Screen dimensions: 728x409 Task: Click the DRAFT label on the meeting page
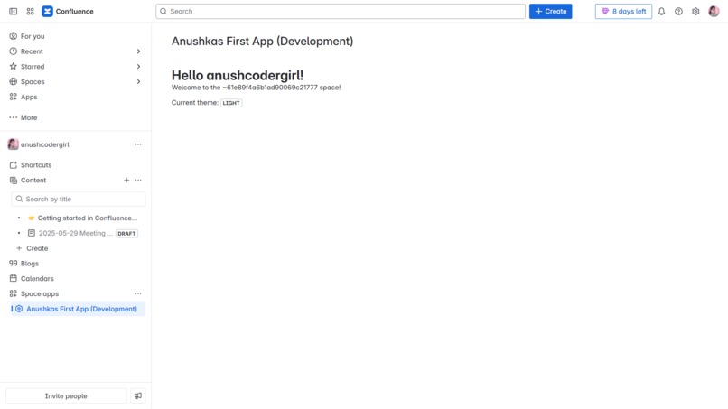tap(126, 234)
